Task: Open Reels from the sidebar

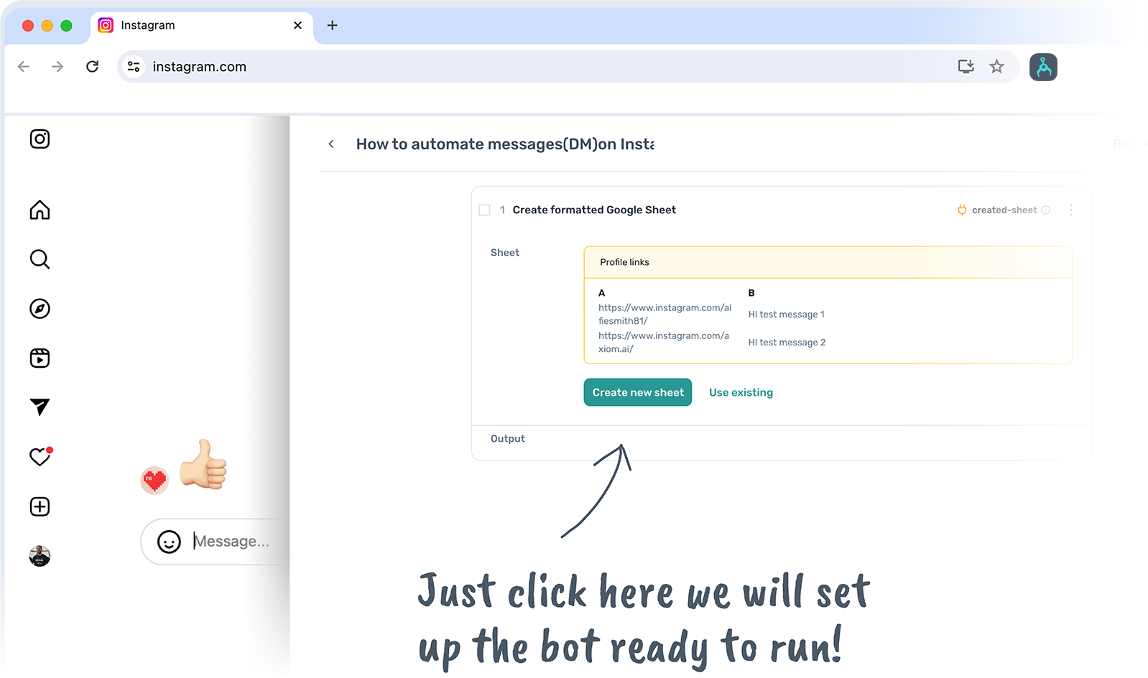Action: (x=40, y=358)
